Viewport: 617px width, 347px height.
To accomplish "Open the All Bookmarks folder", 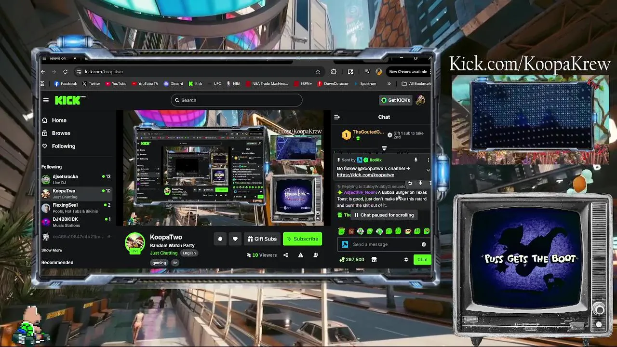I will [x=416, y=84].
